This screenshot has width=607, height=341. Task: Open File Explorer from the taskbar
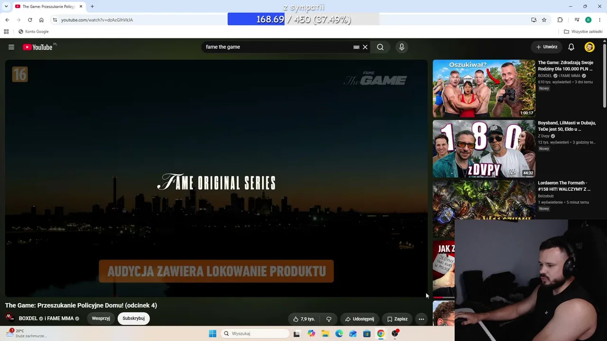(325, 333)
